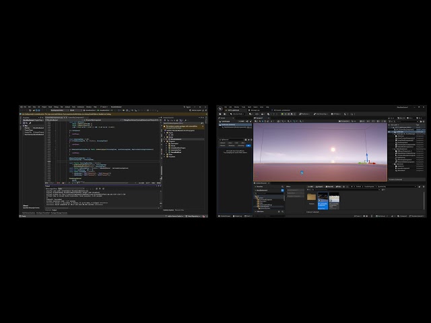Image resolution: width=431 pixels, height=323 pixels.
Task: Click Content Browser Import button
Action: click(319, 187)
